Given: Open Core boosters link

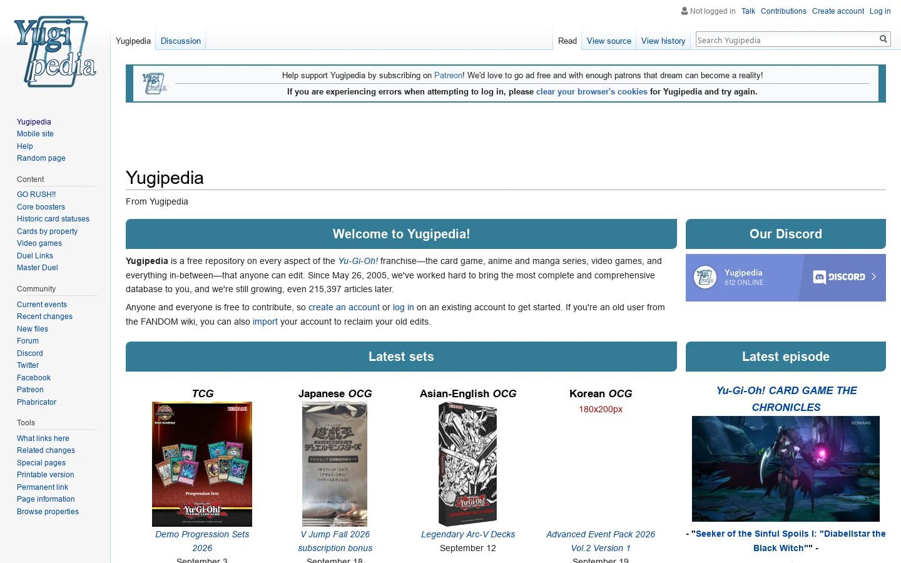Looking at the screenshot, I should pos(41,207).
